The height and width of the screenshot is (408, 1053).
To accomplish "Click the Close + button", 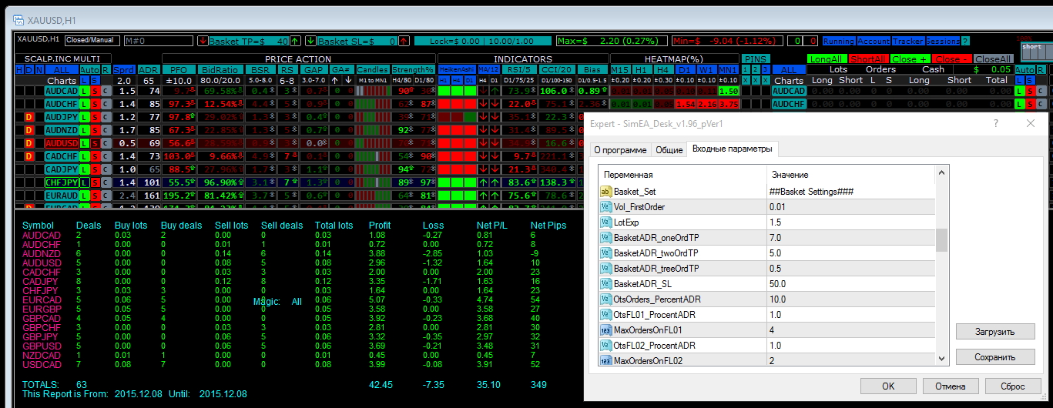I will [910, 59].
